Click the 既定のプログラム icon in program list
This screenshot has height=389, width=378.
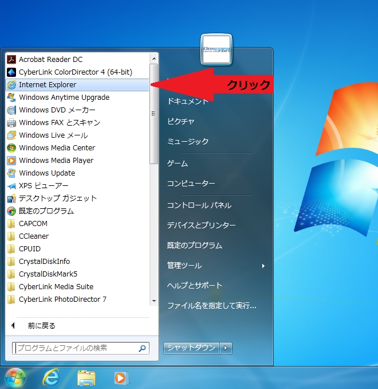click(x=11, y=211)
